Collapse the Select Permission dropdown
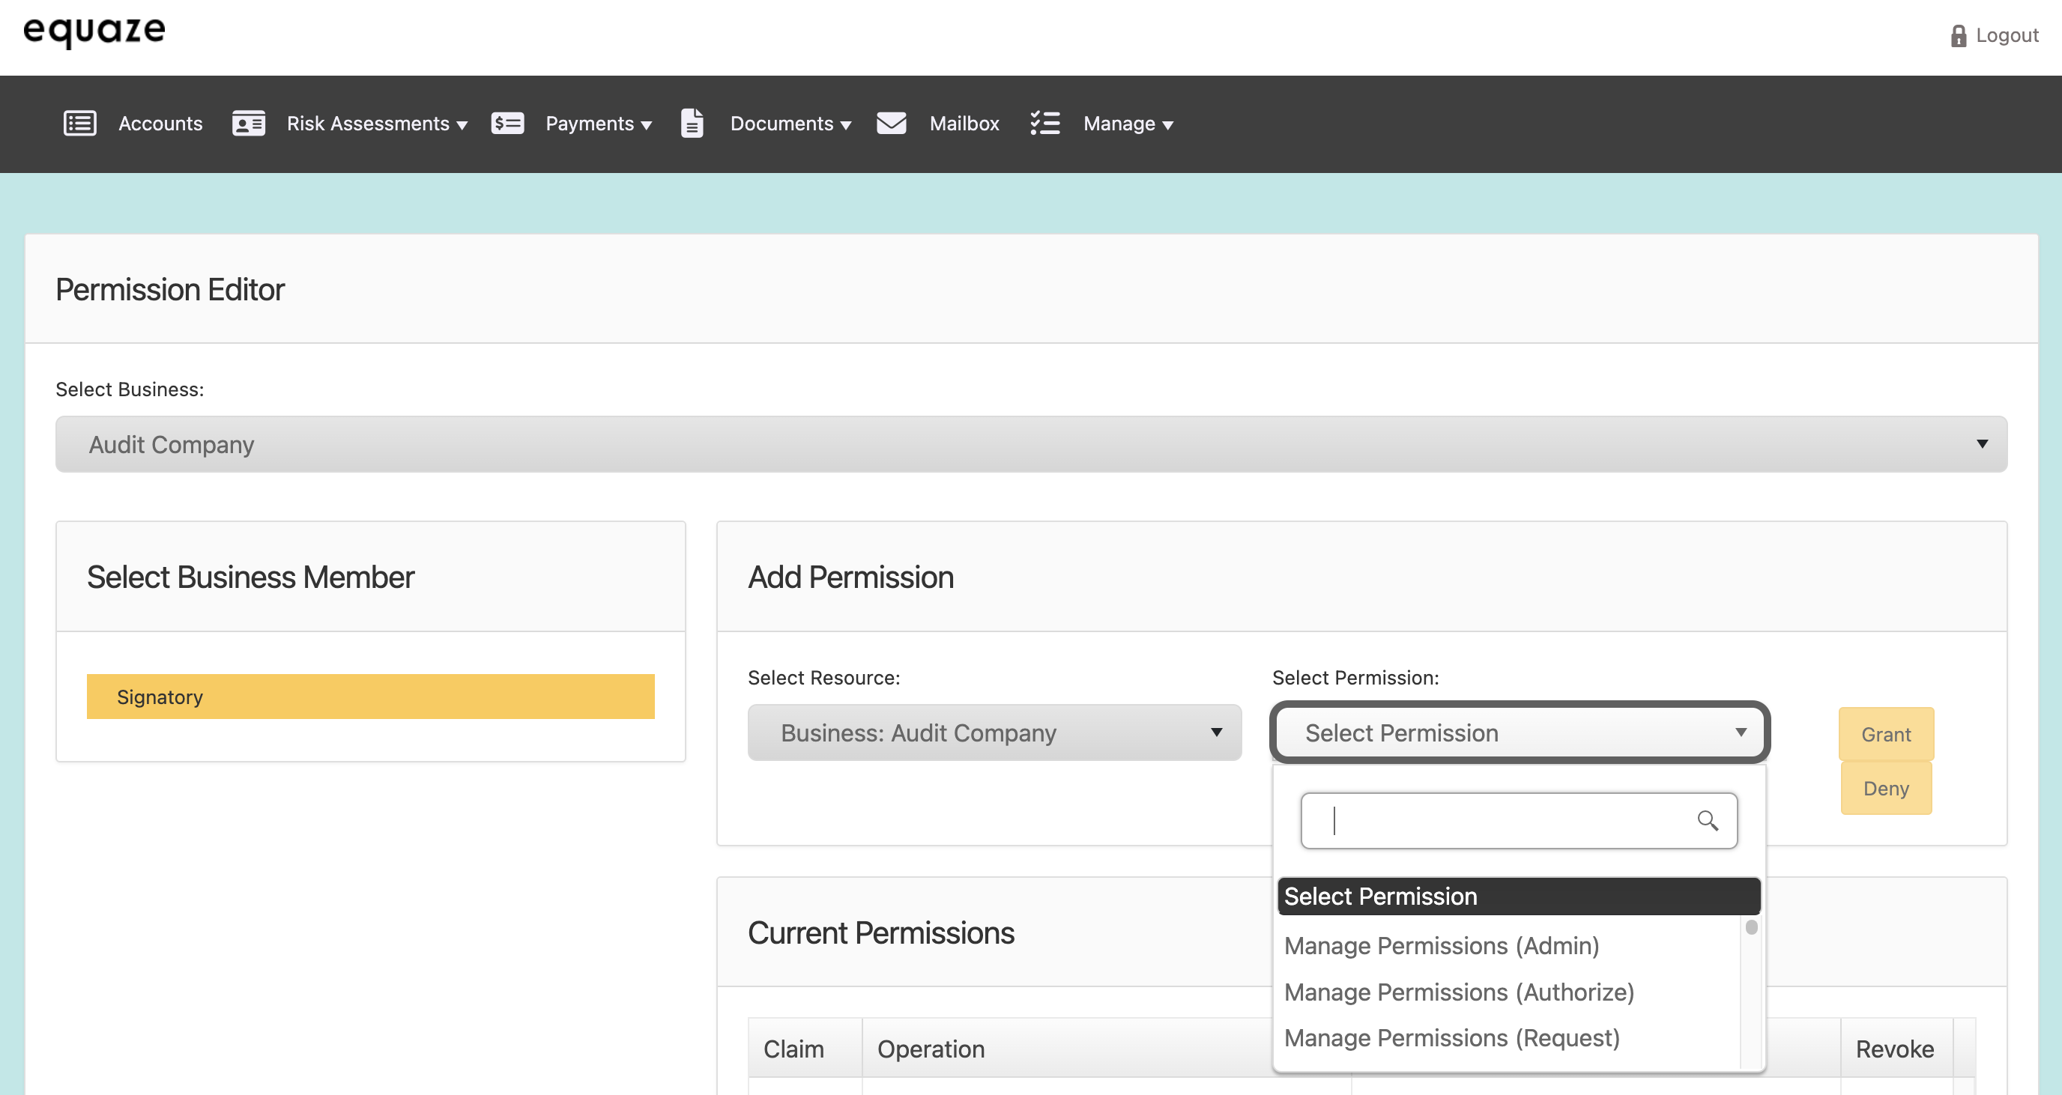Image resolution: width=2062 pixels, height=1095 pixels. 1519,732
